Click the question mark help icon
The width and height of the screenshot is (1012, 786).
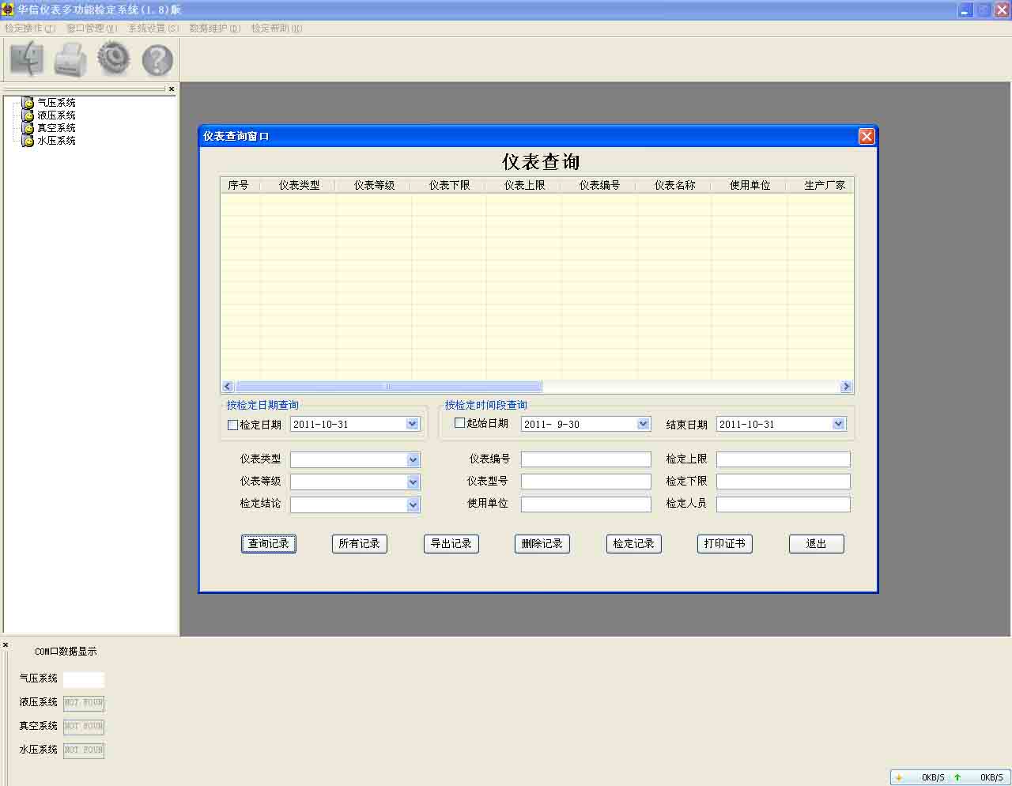[157, 60]
